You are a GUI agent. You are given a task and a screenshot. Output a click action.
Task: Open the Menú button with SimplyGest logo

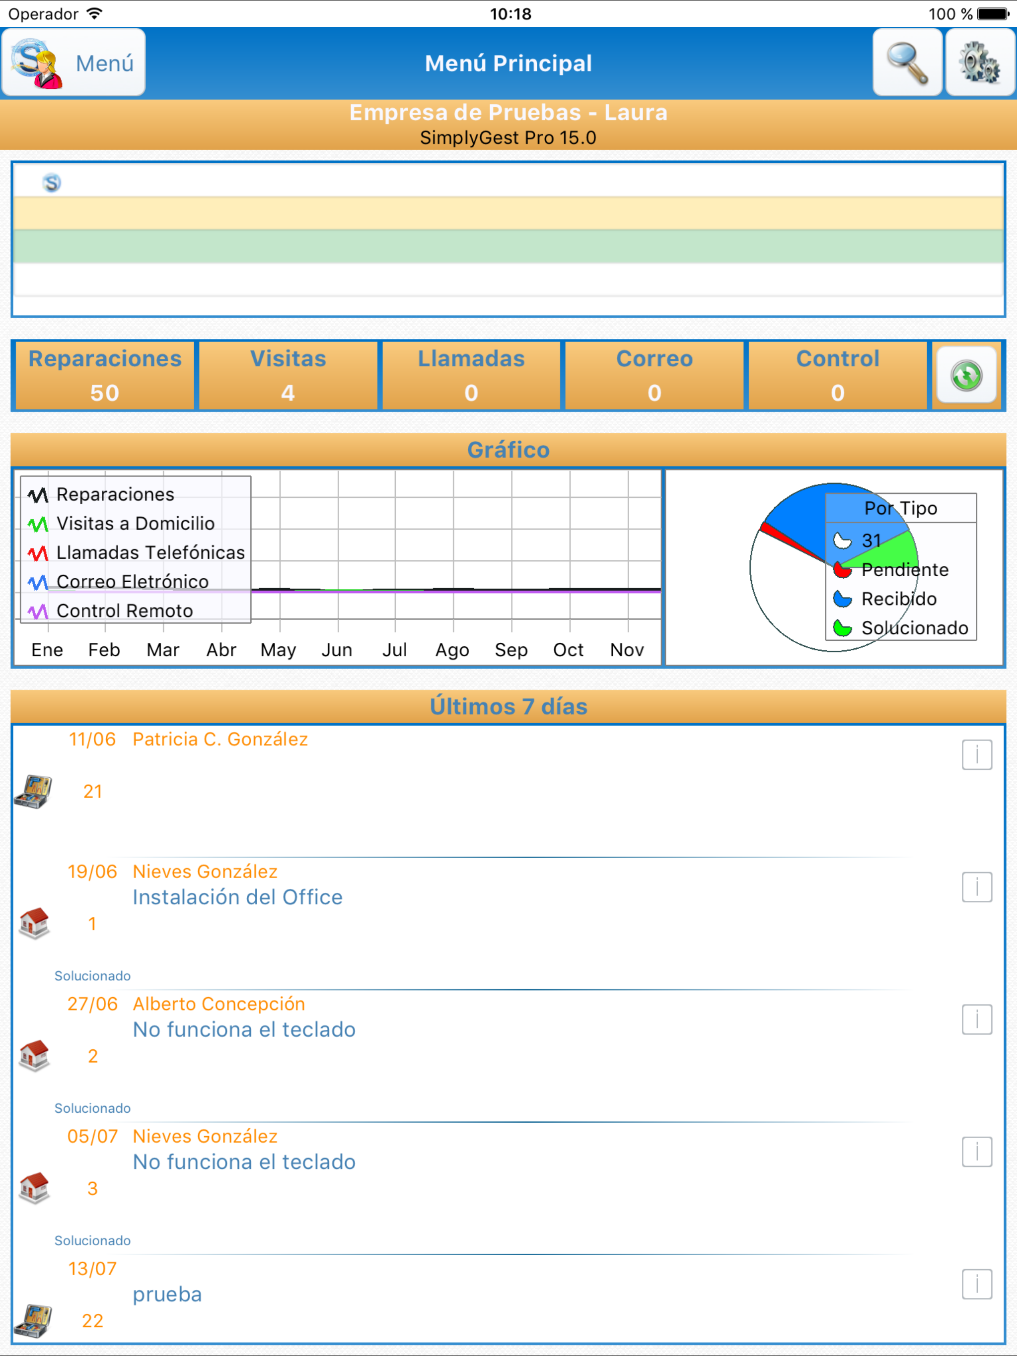[x=73, y=63]
